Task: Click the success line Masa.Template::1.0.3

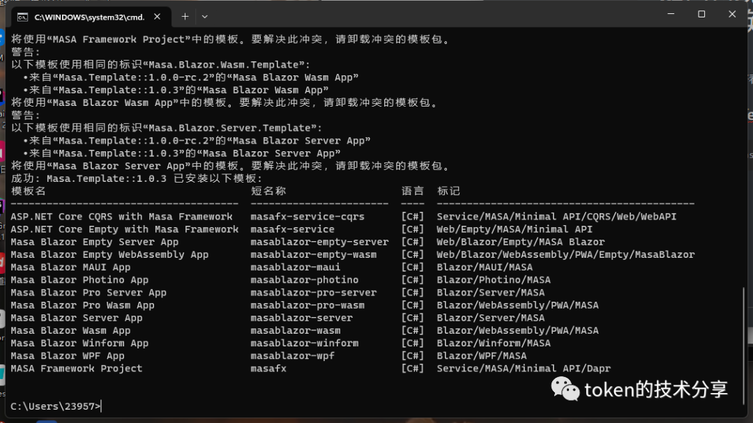Action: click(137, 178)
